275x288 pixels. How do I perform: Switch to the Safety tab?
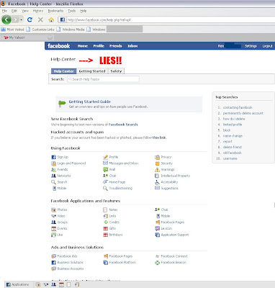116,71
